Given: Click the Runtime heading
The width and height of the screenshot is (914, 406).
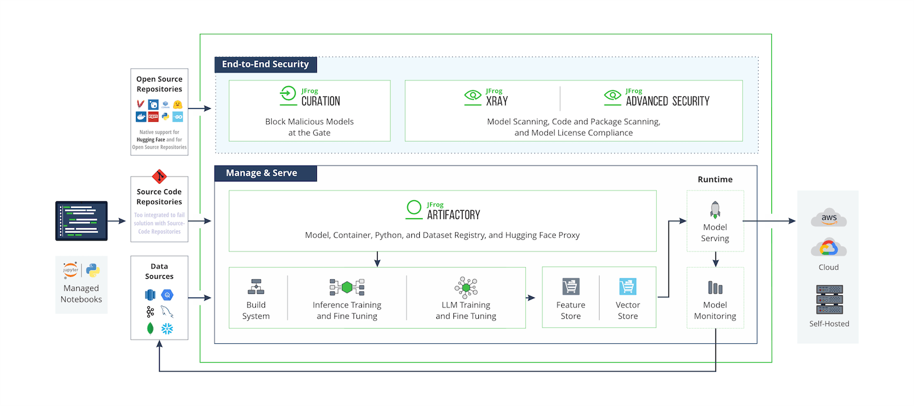Looking at the screenshot, I should coord(715,180).
